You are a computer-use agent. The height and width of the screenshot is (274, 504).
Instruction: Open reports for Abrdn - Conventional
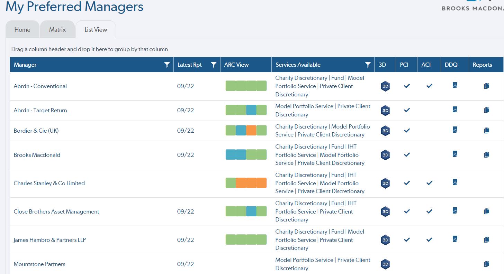tap(486, 86)
